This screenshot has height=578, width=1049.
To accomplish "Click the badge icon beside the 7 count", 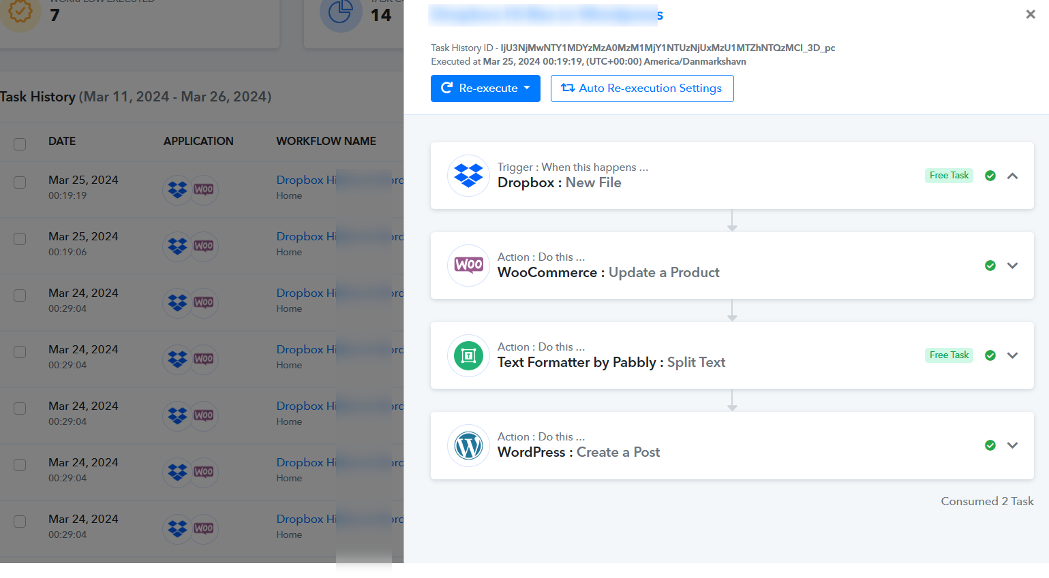I will click(x=20, y=12).
